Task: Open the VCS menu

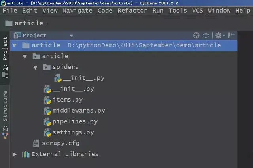Action: click(198, 11)
